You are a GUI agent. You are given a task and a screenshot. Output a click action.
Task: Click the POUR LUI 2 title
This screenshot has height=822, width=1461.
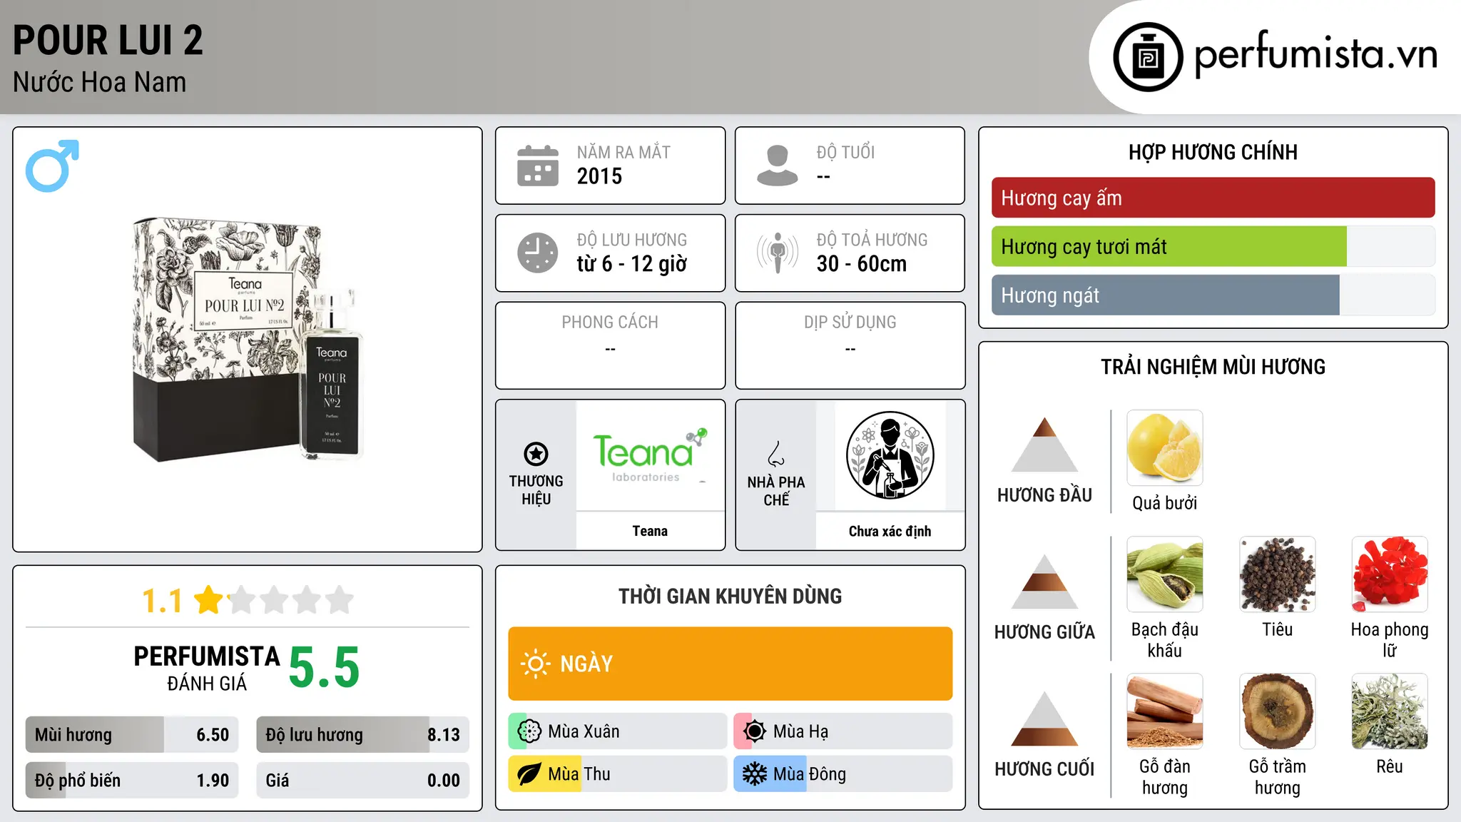click(x=108, y=40)
